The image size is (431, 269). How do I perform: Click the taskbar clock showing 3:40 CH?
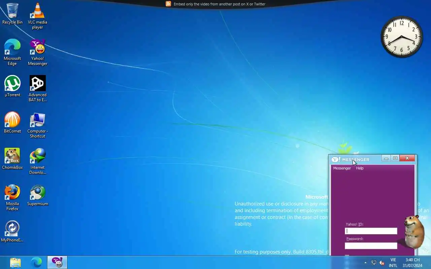click(x=412, y=263)
